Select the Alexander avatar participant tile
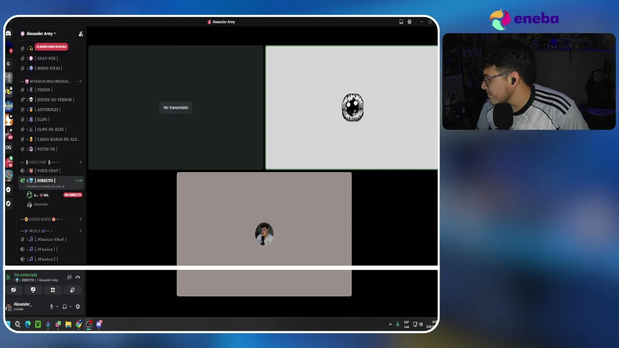This screenshot has width=619, height=348. tap(264, 234)
